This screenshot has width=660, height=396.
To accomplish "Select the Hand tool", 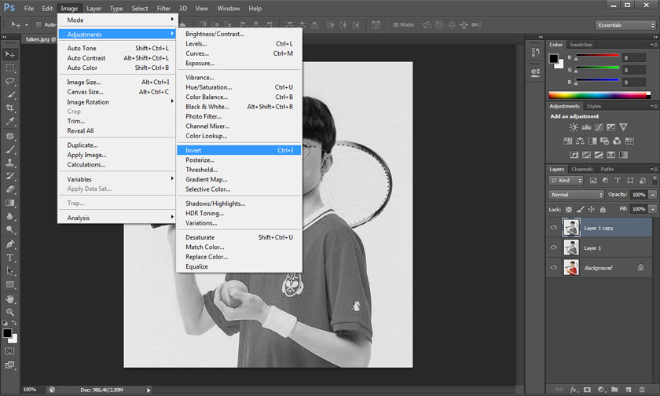I will [x=9, y=299].
